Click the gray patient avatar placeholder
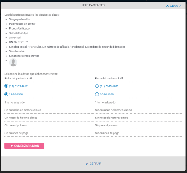The image size is (187, 173). tap(13, 62)
